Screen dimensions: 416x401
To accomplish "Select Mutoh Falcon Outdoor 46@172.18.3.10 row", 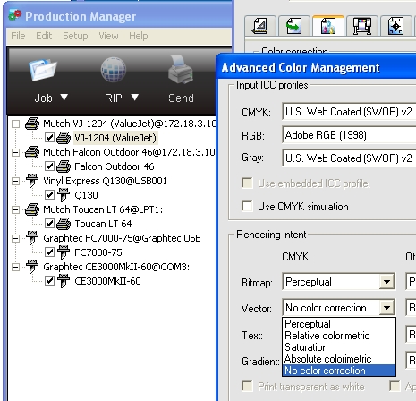I will pyautogui.click(x=129, y=152).
